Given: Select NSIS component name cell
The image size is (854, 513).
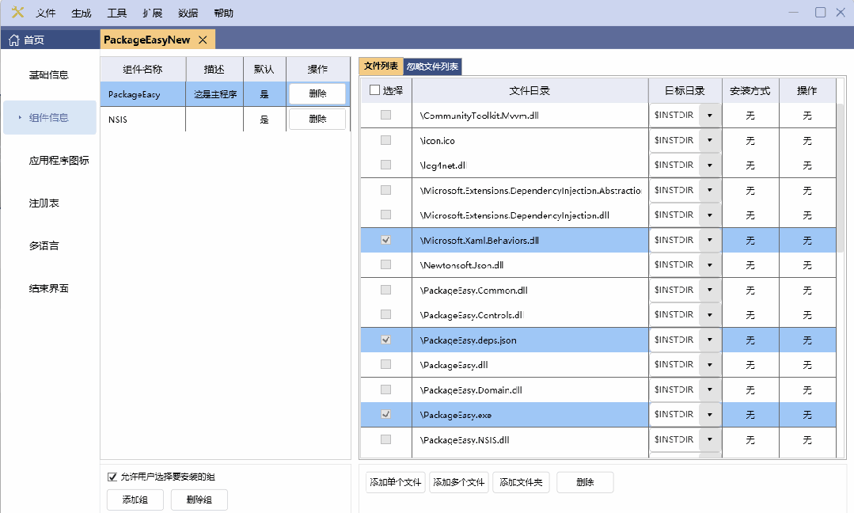Looking at the screenshot, I should click(142, 120).
